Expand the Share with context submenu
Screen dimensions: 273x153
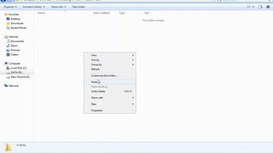[x=110, y=98]
